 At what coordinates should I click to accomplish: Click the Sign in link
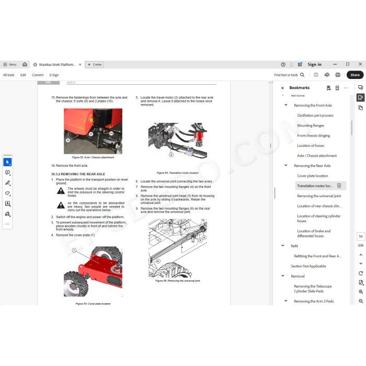pyautogui.click(x=314, y=64)
